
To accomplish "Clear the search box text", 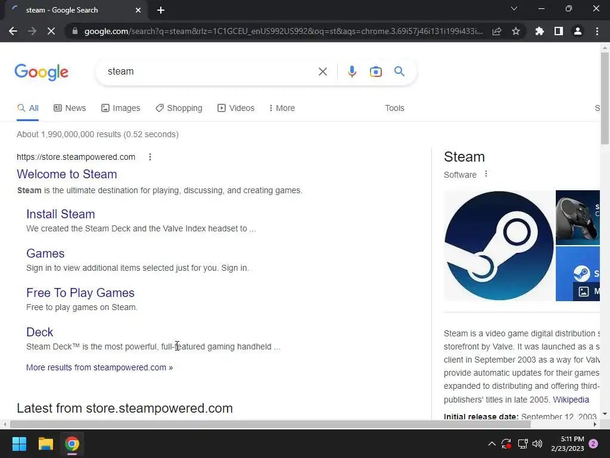I will point(322,72).
